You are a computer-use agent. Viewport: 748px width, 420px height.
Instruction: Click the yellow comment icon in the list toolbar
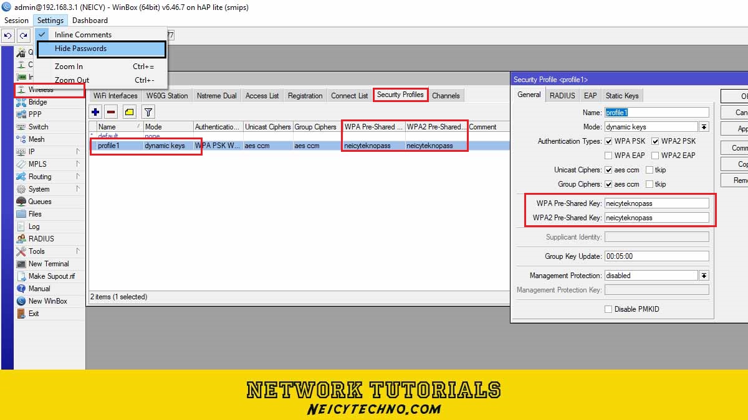129,112
